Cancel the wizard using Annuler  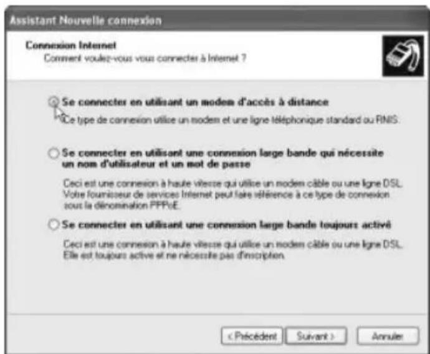click(388, 336)
